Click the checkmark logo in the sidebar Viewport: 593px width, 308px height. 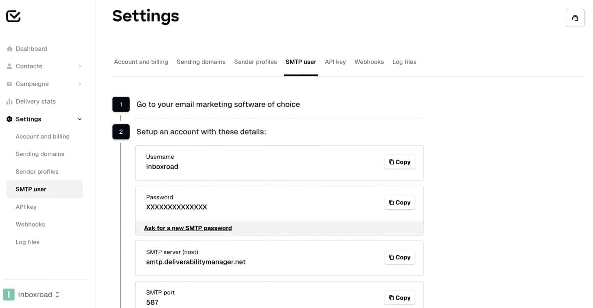[14, 16]
